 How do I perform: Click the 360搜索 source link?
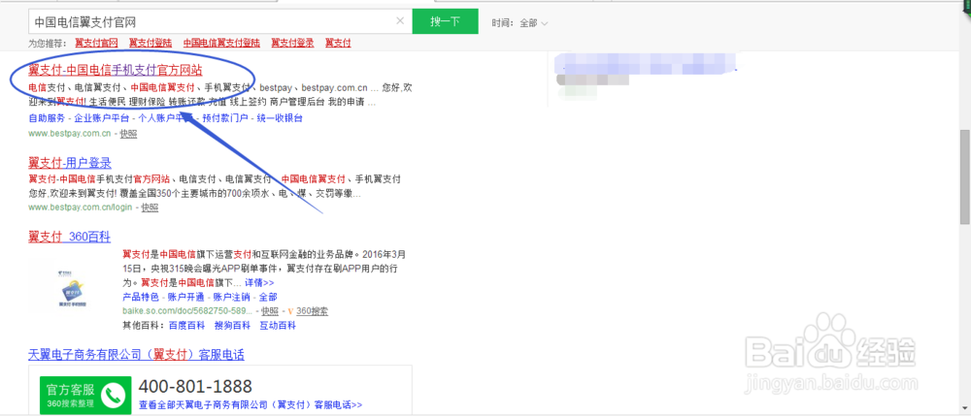point(312,311)
